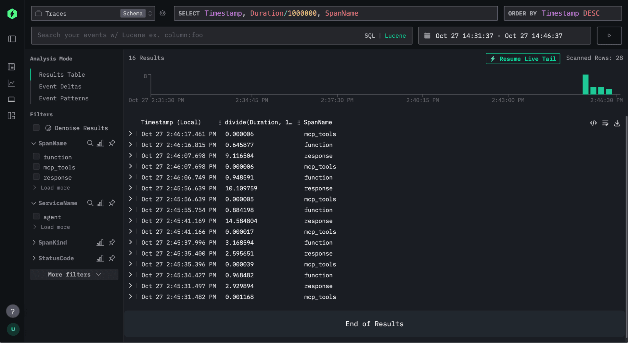The height and width of the screenshot is (343, 628).
Task: Enable the mcp_tools SpanName filter
Action: pyautogui.click(x=36, y=167)
